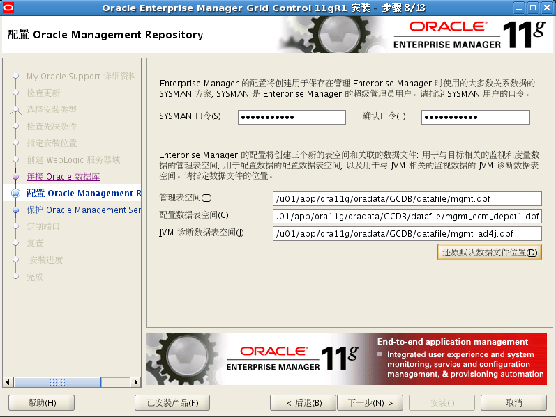
Task: Click the Oracle window menu icon in the title bar
Action: click(x=8, y=8)
